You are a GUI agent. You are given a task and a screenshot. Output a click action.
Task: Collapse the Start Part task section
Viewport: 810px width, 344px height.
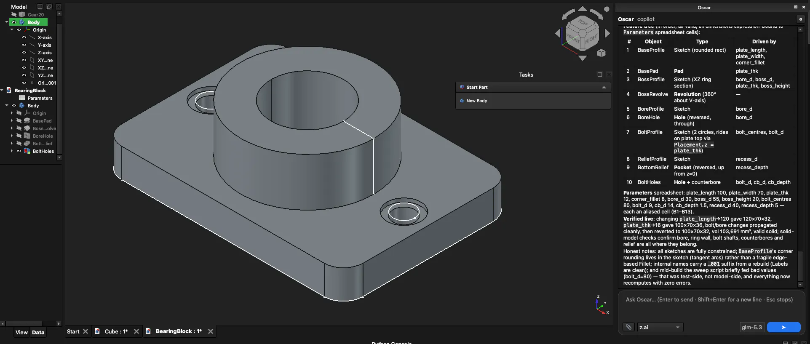click(x=604, y=87)
